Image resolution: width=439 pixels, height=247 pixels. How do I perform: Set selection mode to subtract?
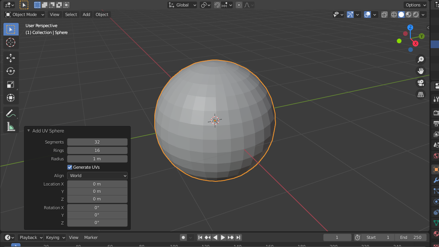(52, 5)
